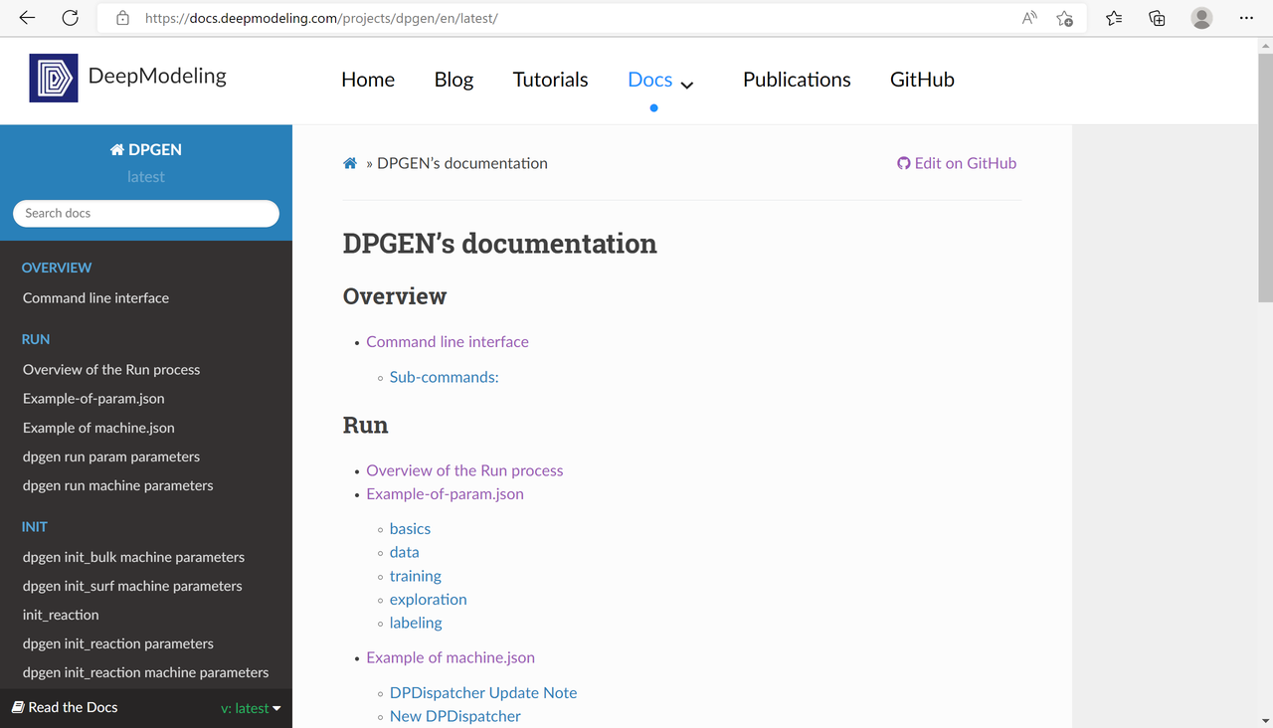Viewport: 1273px width, 728px height.
Task: Select dpgen init_reaction machine parameters in sidebar
Action: [145, 672]
